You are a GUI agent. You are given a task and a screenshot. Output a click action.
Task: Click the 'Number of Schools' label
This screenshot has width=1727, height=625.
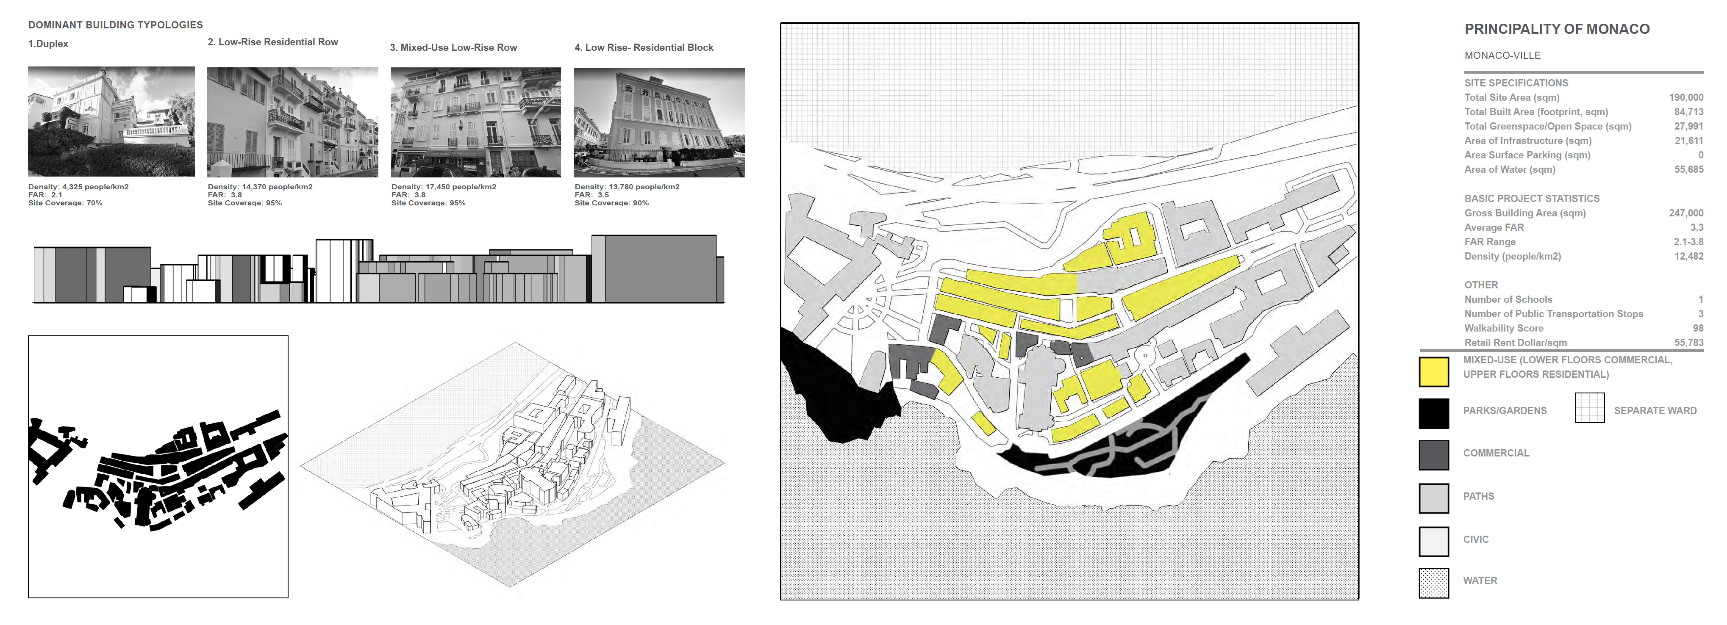click(1508, 299)
